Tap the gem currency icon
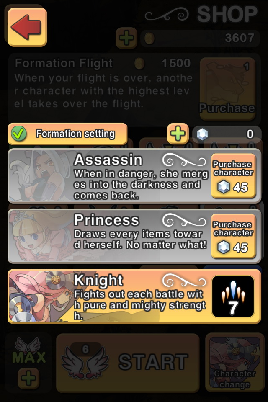This screenshot has width=268, height=402. (x=202, y=134)
